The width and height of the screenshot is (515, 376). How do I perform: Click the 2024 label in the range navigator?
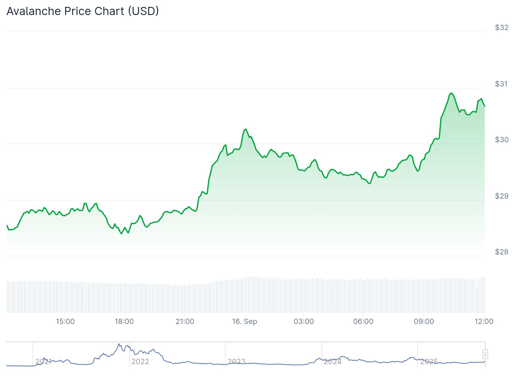(x=332, y=362)
